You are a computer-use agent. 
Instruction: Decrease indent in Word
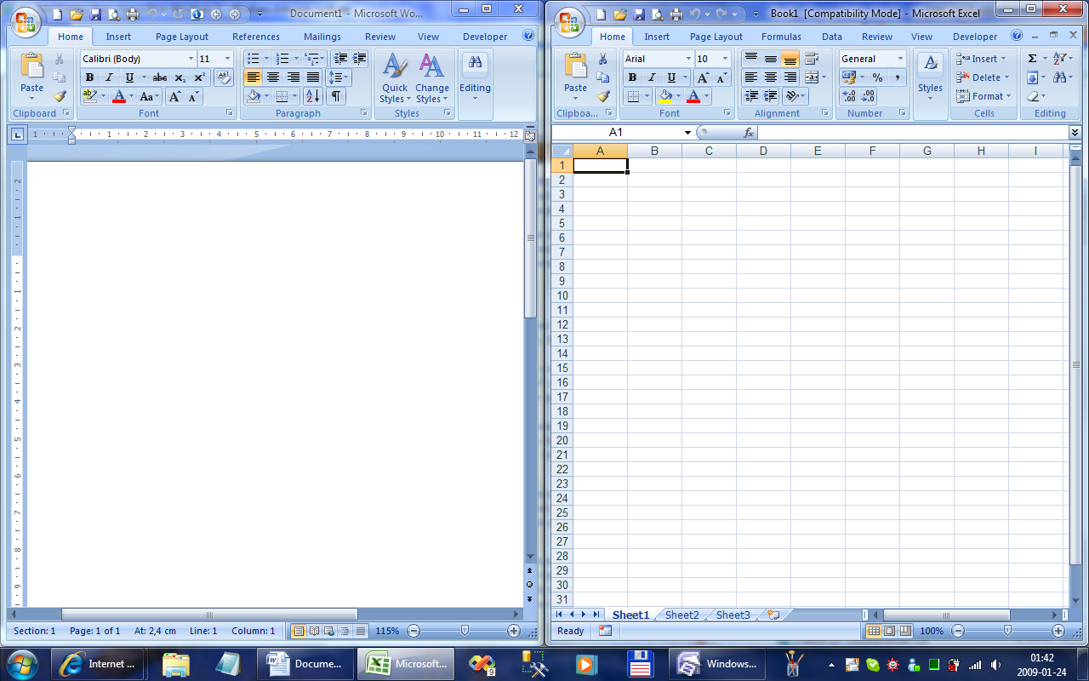(x=341, y=59)
